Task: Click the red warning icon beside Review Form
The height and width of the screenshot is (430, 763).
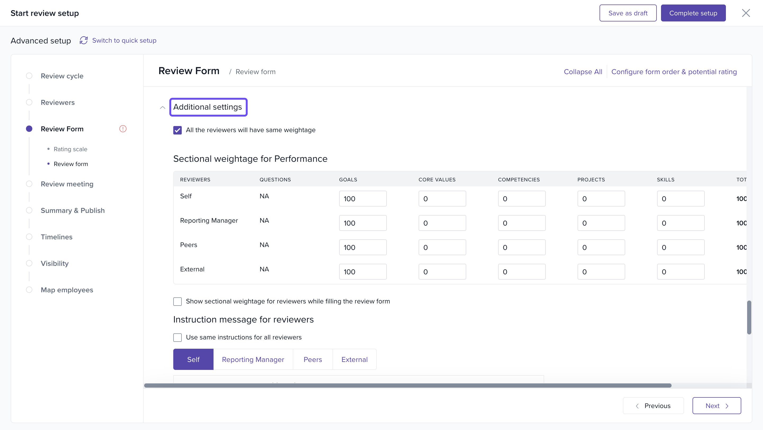Action: click(x=123, y=129)
